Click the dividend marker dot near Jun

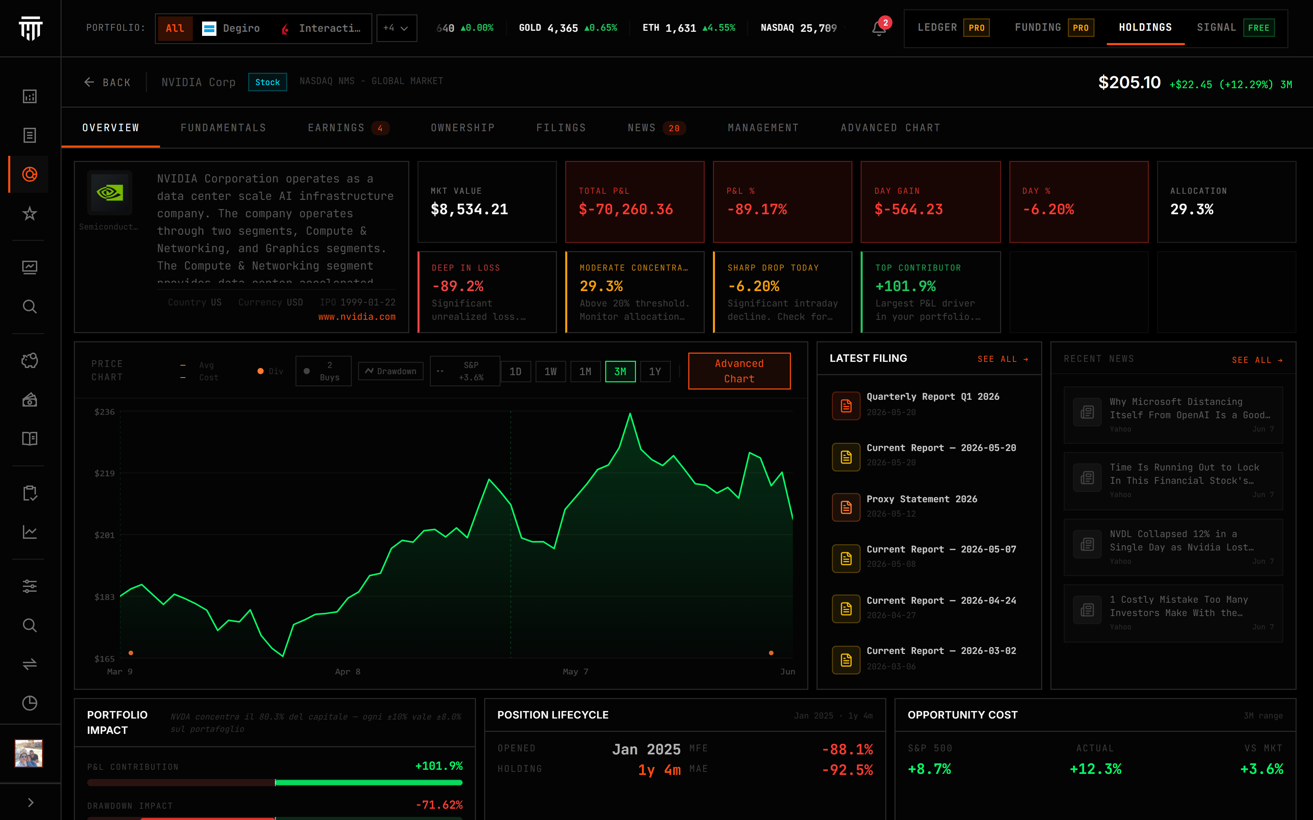pyautogui.click(x=771, y=653)
